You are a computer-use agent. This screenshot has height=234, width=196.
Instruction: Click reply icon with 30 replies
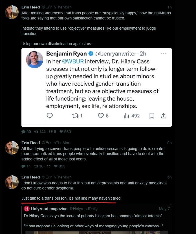[x=23, y=132]
